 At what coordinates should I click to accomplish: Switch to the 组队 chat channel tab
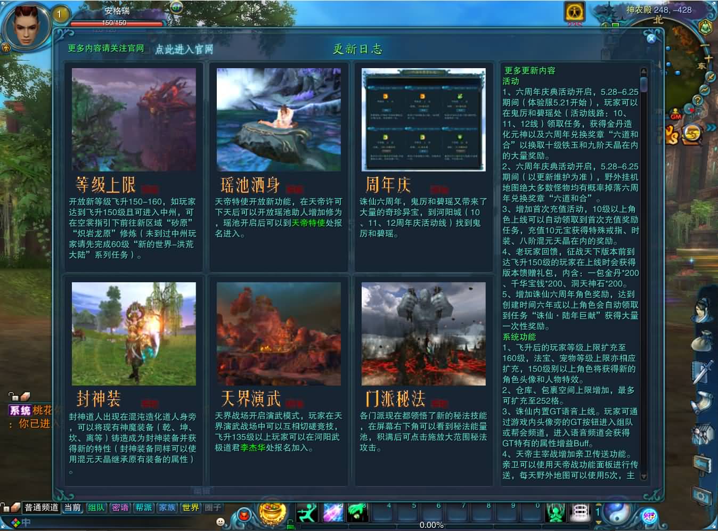[96, 508]
